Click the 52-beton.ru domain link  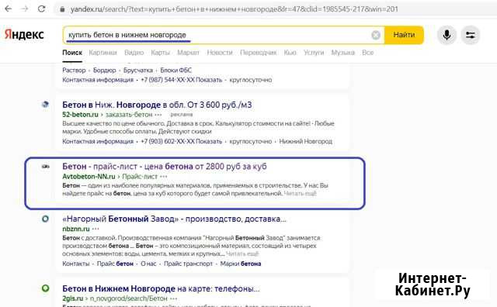coord(80,114)
